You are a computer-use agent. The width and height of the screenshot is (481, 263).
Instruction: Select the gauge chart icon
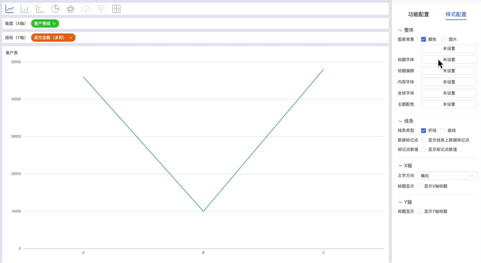pyautogui.click(x=86, y=9)
